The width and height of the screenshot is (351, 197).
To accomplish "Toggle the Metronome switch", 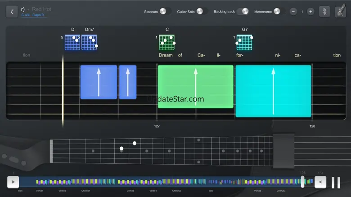I will click(x=279, y=12).
